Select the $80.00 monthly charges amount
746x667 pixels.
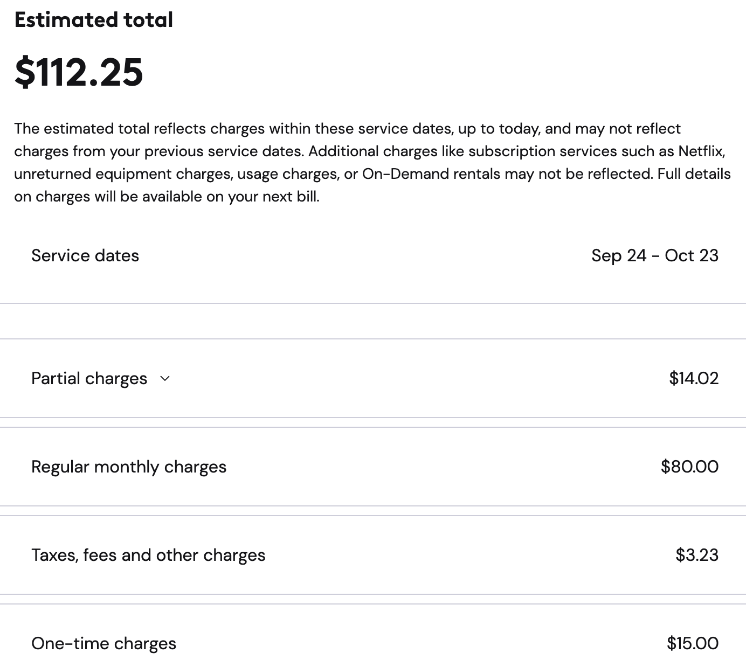click(689, 467)
